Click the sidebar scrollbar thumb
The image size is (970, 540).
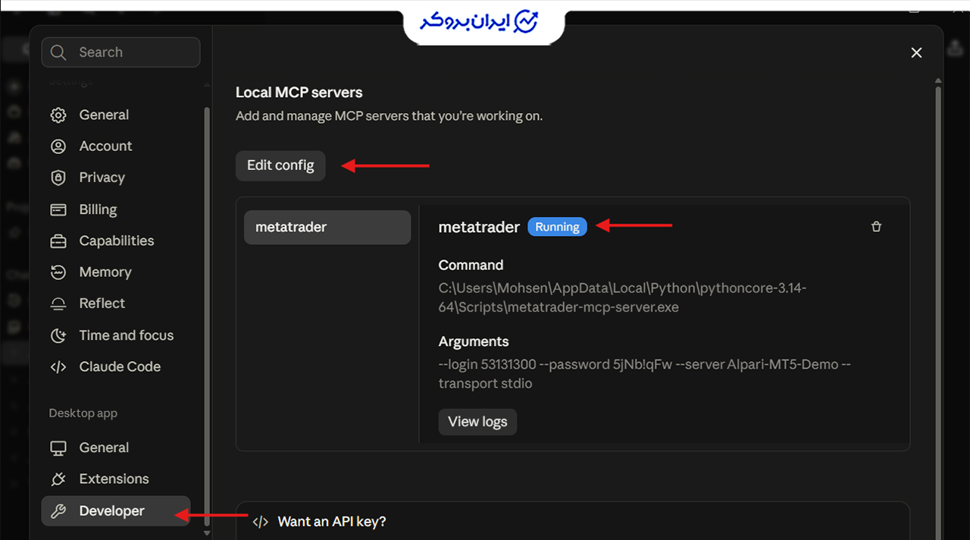click(x=208, y=315)
